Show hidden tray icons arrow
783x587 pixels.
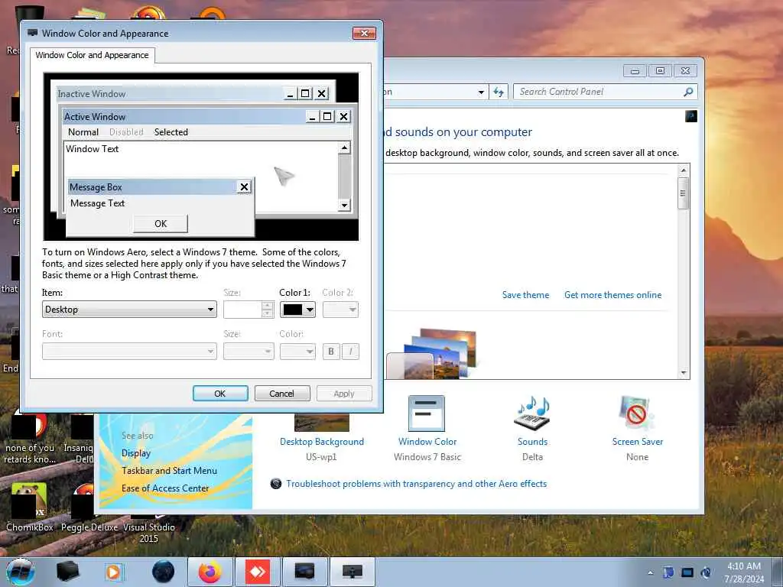point(650,572)
